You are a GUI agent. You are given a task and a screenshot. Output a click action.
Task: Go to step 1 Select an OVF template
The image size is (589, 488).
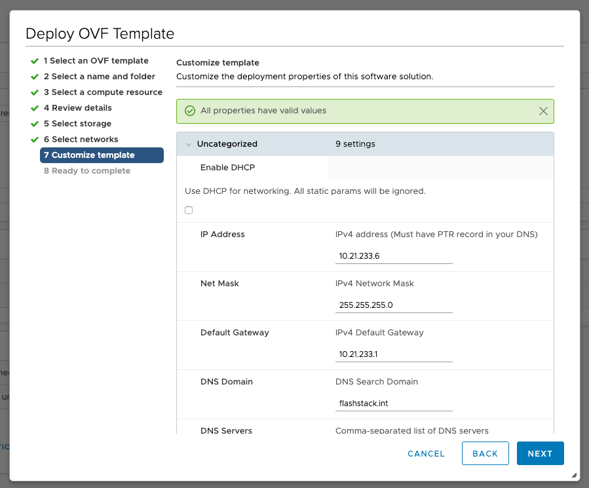(x=96, y=61)
